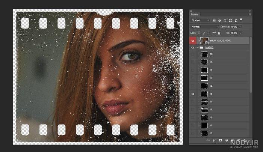263x152 pixels.
Task: Select thumbnail of mask layer 17
Action: (204, 78)
